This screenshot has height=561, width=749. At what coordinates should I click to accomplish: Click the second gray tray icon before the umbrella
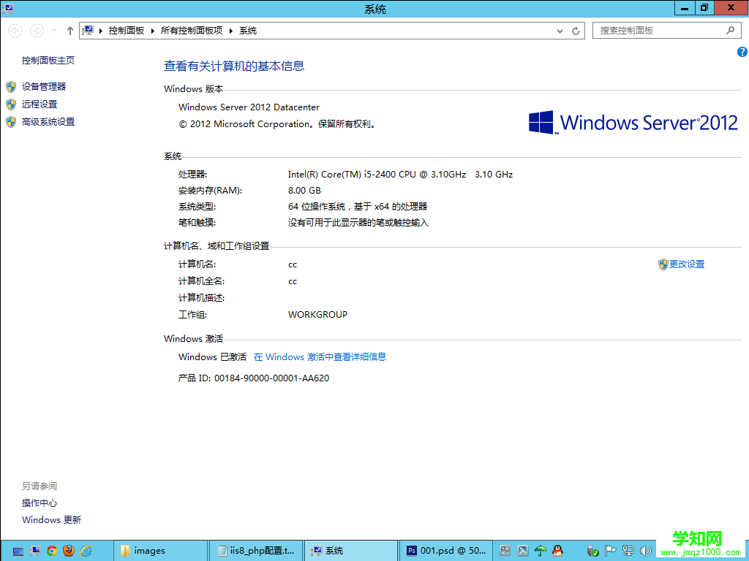click(x=522, y=551)
